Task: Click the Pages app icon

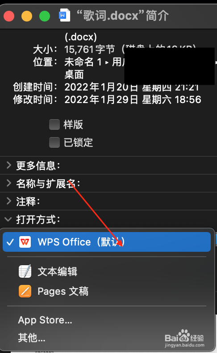Action: pos(25,291)
